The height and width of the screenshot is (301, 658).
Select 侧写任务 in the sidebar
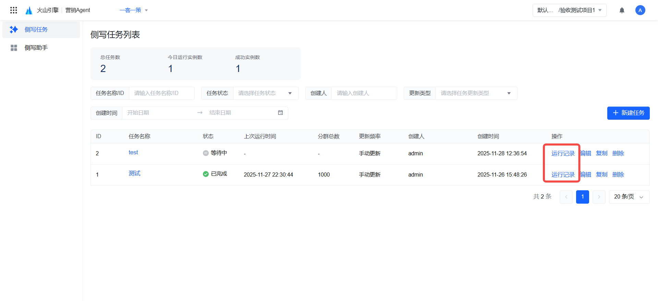point(36,29)
